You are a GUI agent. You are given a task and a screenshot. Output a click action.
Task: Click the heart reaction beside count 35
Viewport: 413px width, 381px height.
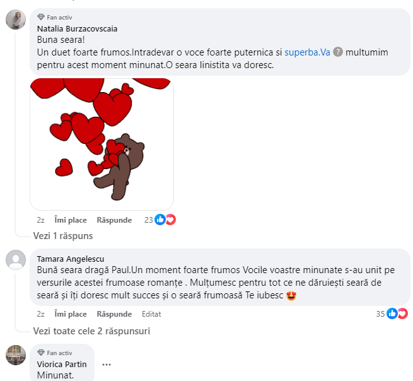[x=403, y=314]
